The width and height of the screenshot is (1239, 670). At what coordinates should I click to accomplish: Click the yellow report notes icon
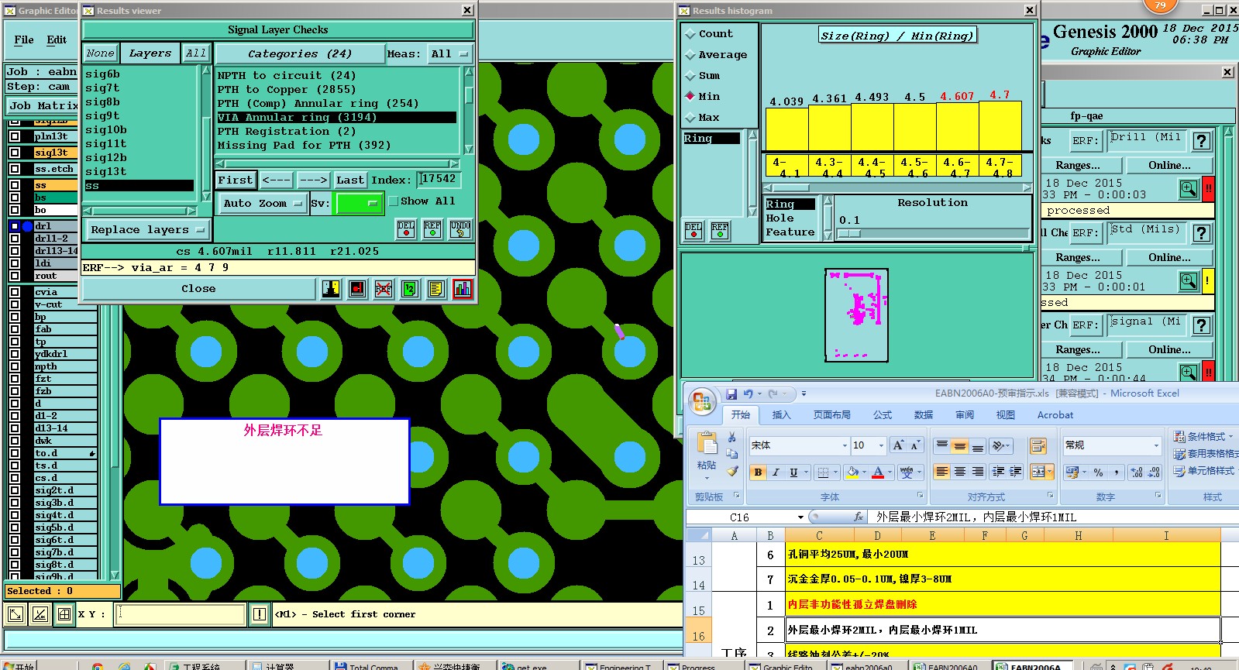(436, 289)
